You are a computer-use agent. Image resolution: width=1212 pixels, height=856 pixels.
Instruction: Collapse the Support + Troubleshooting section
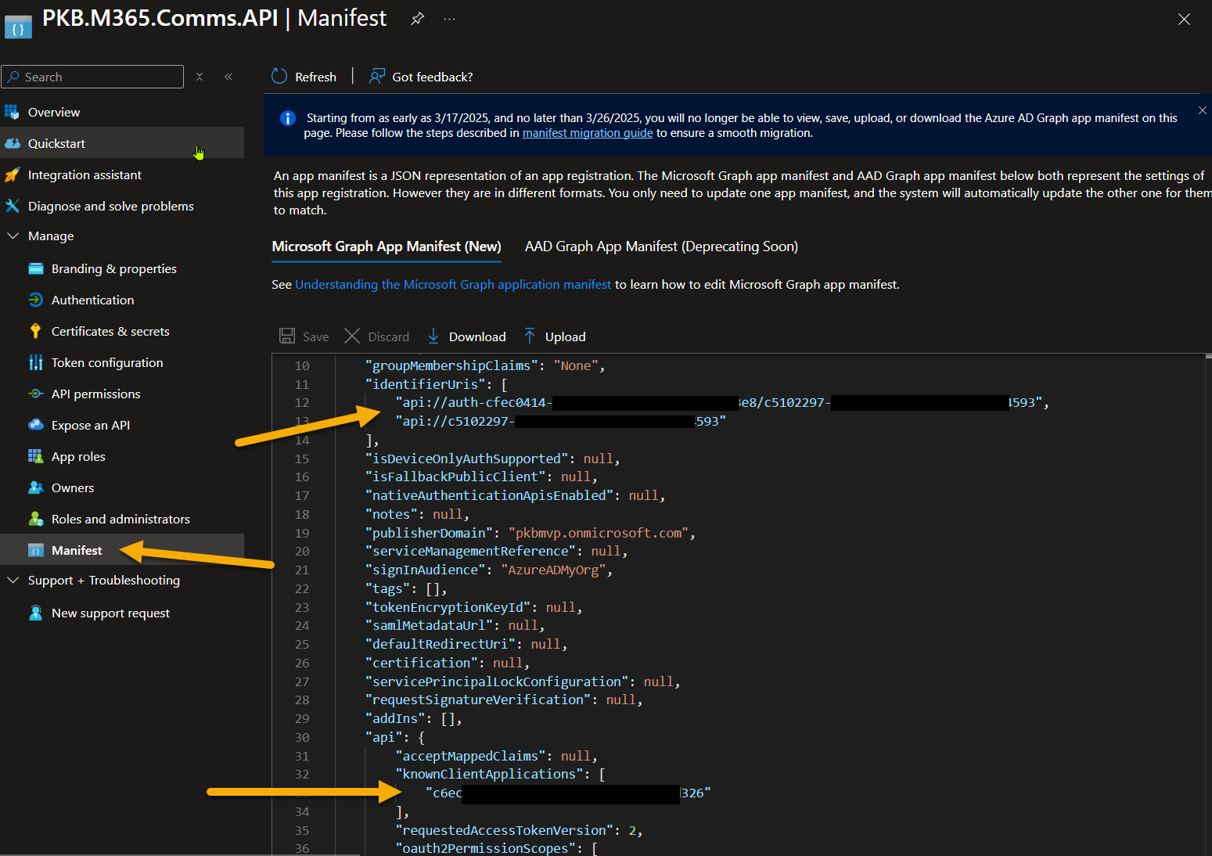(13, 580)
